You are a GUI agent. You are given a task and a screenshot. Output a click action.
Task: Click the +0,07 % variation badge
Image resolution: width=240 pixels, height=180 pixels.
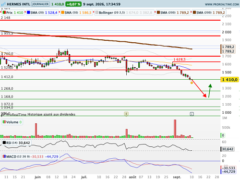pos(73,4)
